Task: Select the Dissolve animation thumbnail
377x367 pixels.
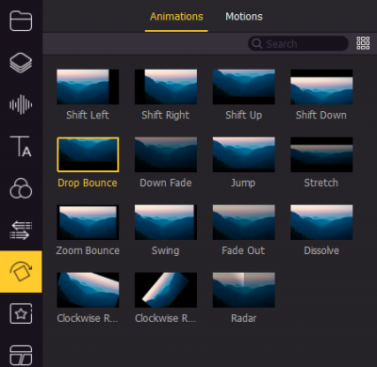Action: pyautogui.click(x=321, y=222)
